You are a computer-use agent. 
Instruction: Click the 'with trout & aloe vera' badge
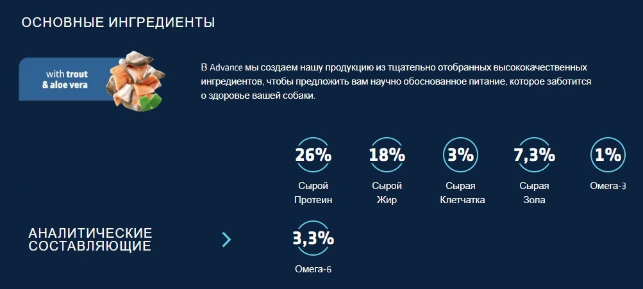click(65, 79)
